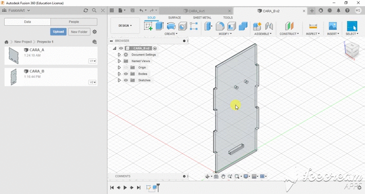Screen dimensions: 365x194
Task: Collapse the CARA_B v2 root node
Action: click(x=115, y=48)
